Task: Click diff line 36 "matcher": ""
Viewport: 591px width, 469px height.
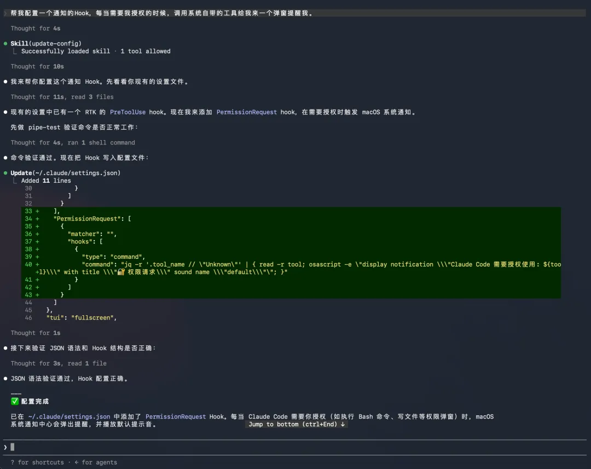Action: point(291,234)
